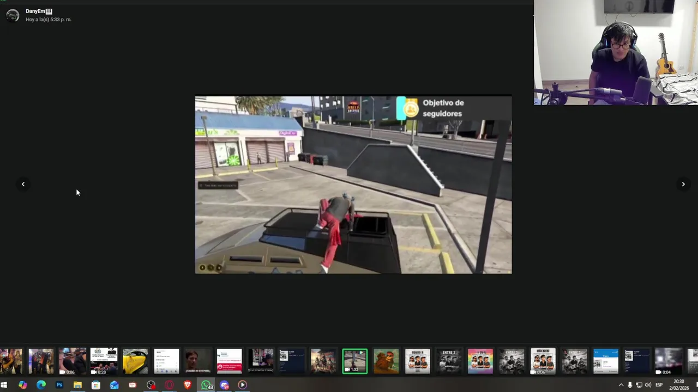Viewport: 698px width, 392px height.
Task: Open WhatsApp from the taskbar
Action: pos(207,385)
